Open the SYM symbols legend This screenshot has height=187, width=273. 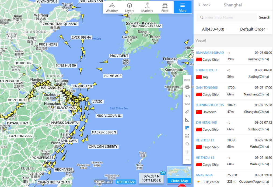tap(187, 104)
